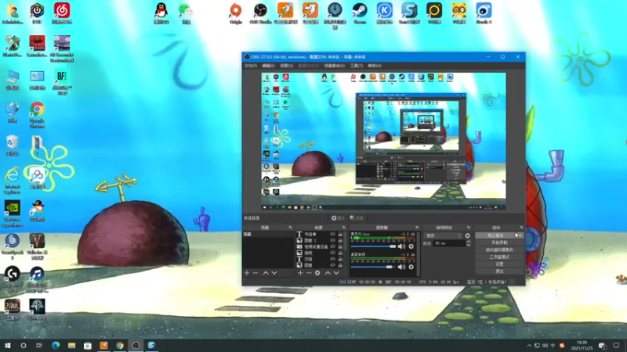The image size is (627, 352).
Task: Move scene up with arrow icon
Action: pos(266,273)
